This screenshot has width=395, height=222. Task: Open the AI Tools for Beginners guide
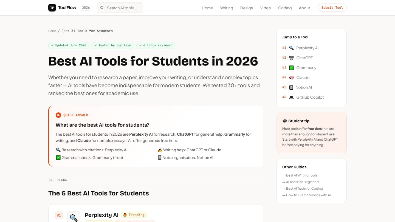point(301,182)
